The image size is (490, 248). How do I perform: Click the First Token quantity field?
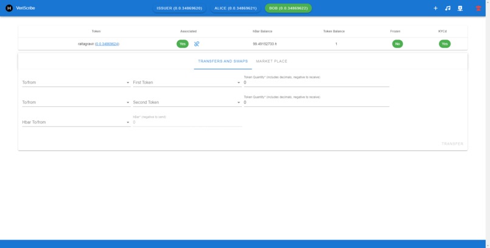pos(316,83)
